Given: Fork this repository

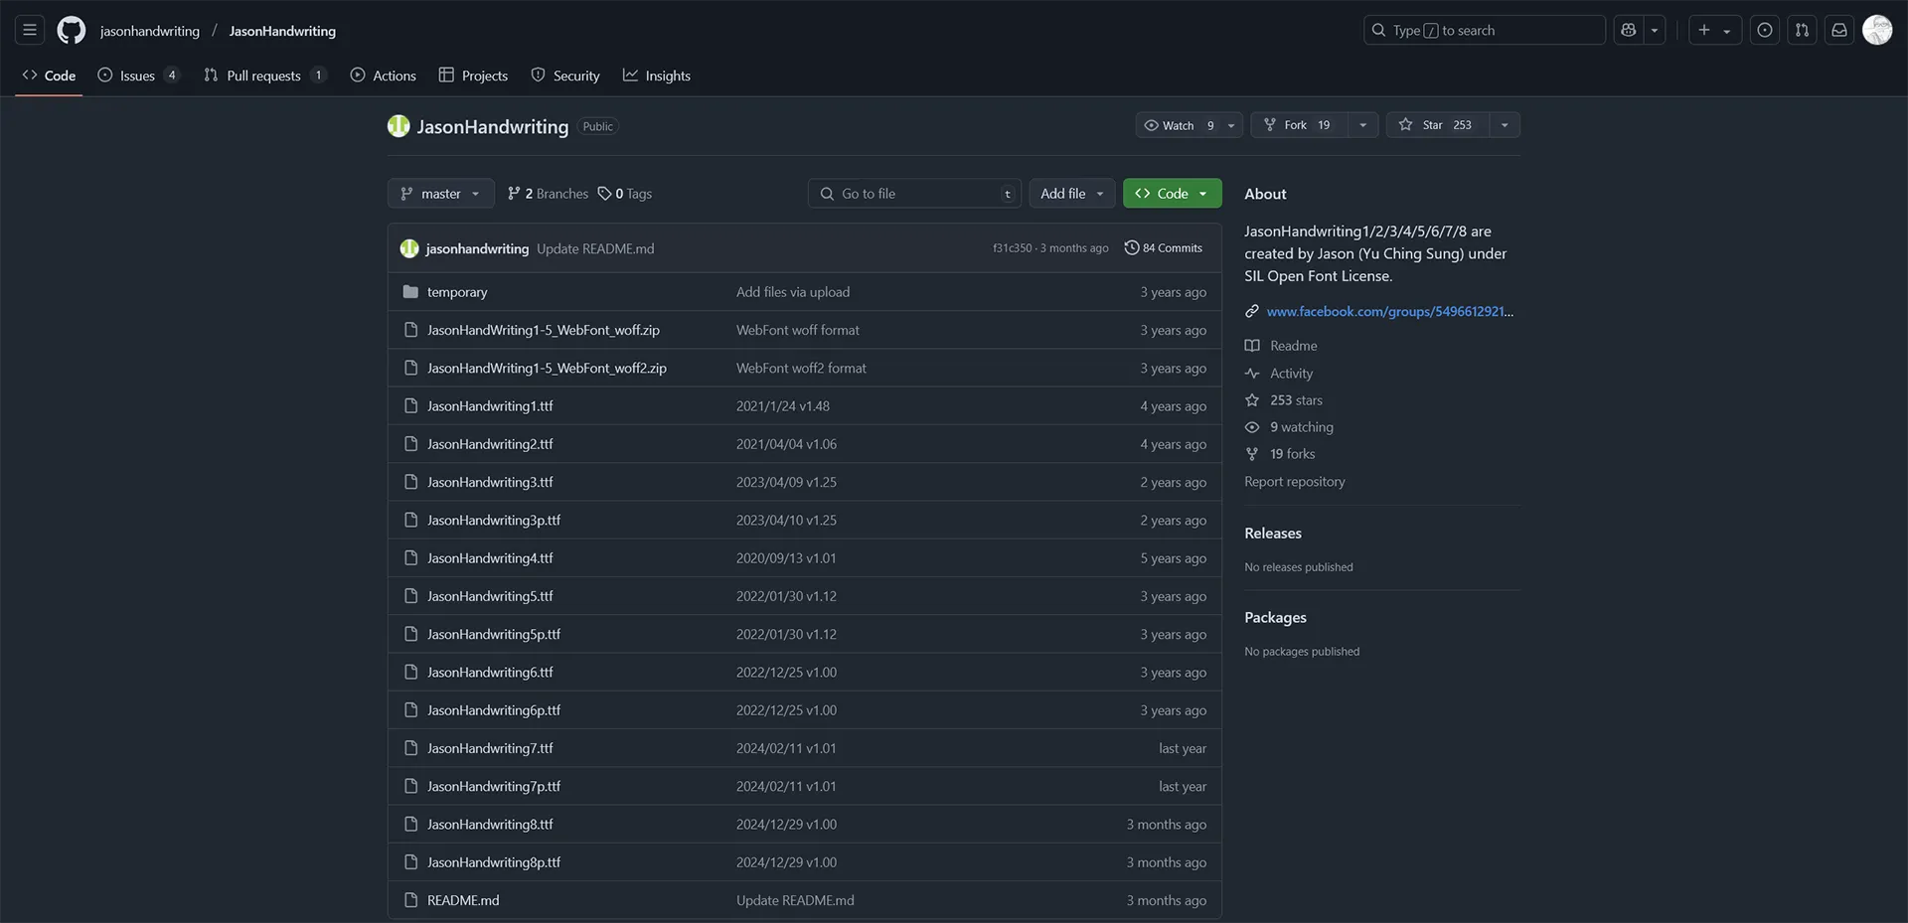Looking at the screenshot, I should click(1299, 125).
